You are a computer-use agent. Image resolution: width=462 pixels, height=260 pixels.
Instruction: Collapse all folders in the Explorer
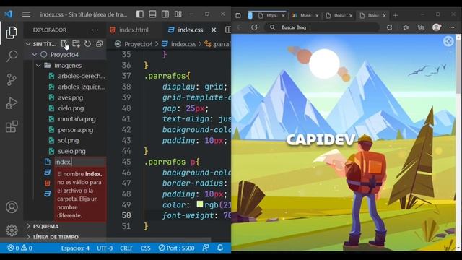[x=100, y=44]
